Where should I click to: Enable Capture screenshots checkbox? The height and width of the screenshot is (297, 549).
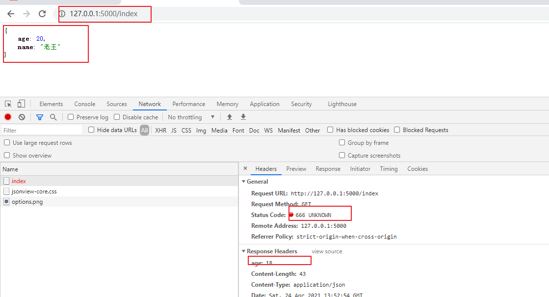click(x=342, y=155)
